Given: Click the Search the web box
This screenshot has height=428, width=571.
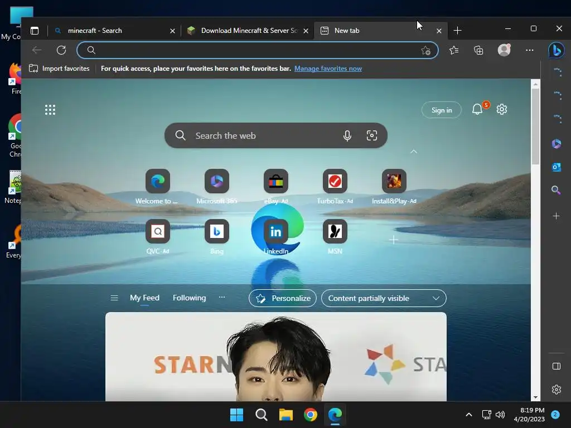Looking at the screenshot, I should click(x=275, y=136).
